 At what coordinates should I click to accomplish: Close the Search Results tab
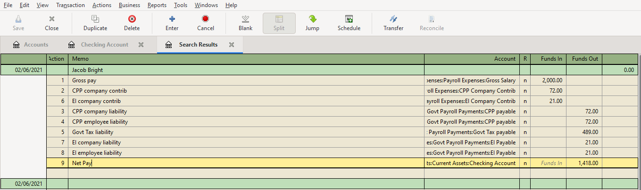coord(232,45)
